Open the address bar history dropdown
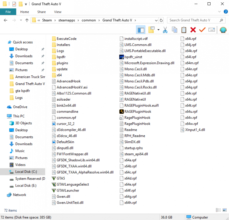 [x=156, y=21]
